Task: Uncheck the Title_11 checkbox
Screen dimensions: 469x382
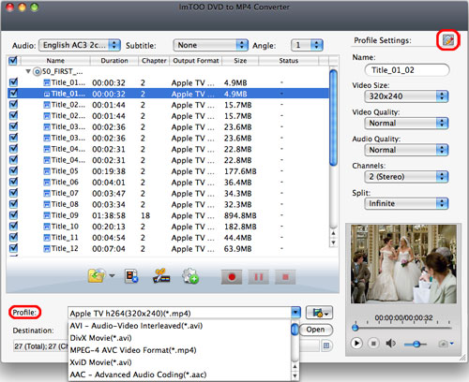Action: point(13,237)
